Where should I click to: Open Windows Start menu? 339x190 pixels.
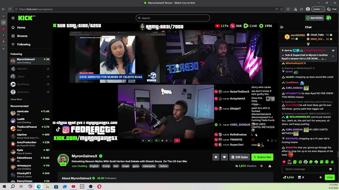click(x=4, y=187)
